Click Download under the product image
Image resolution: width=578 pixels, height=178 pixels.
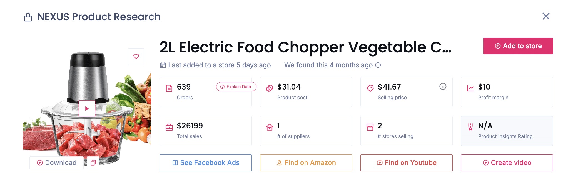click(x=56, y=163)
